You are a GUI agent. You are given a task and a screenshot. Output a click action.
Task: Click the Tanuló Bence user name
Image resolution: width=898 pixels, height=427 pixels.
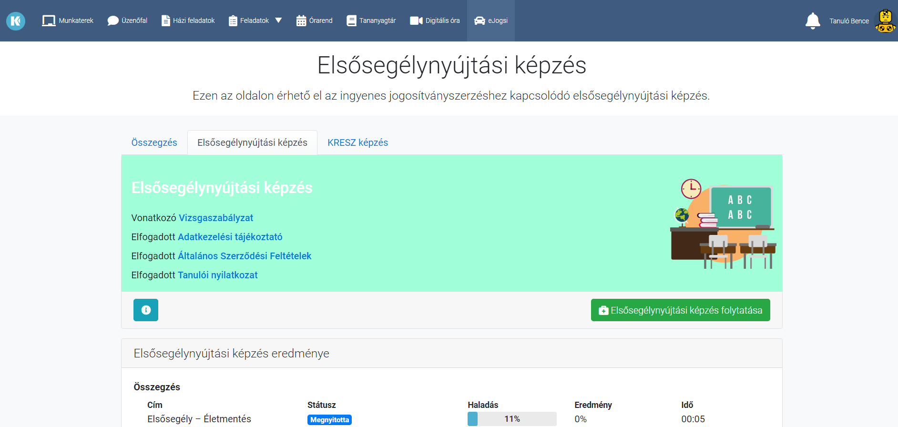point(849,21)
